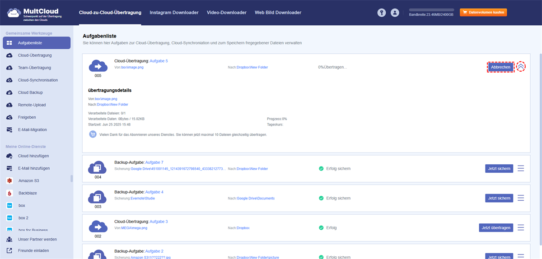The image size is (542, 259).
Task: Click Dropbox\New Folder destination in Aufgabe 5 row
Action: click(x=252, y=67)
